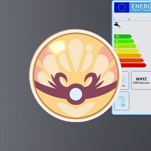Click the water tap icon on the label
The width and height of the screenshot is (151, 151).
117,24
